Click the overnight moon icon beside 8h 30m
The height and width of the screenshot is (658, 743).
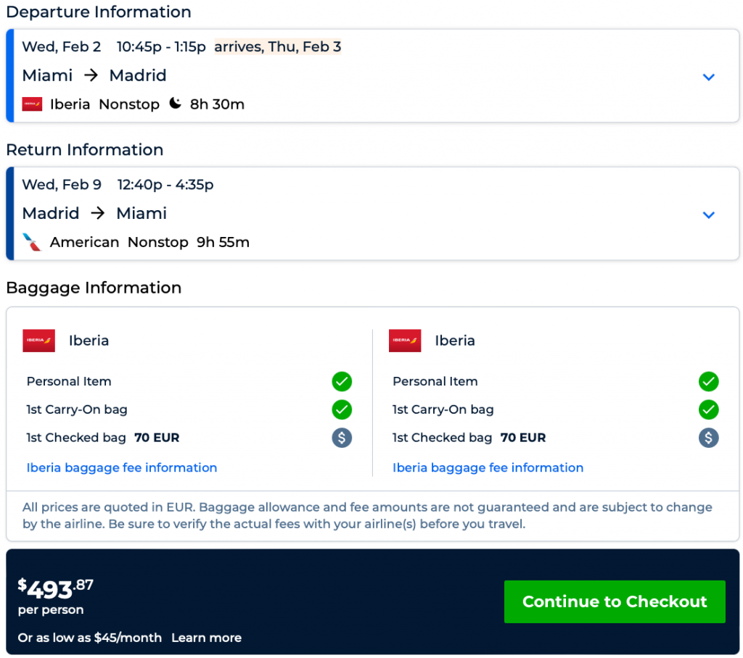click(x=175, y=104)
